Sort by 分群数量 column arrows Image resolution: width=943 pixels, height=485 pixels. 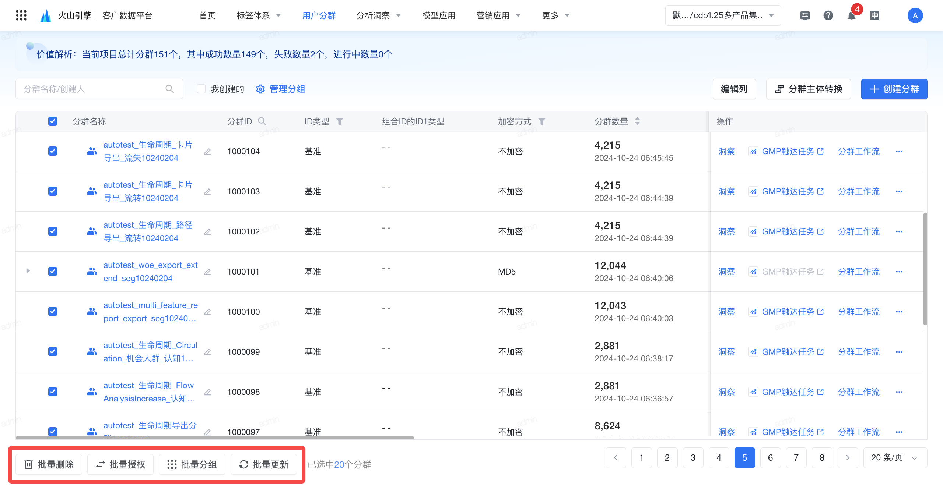tap(637, 121)
